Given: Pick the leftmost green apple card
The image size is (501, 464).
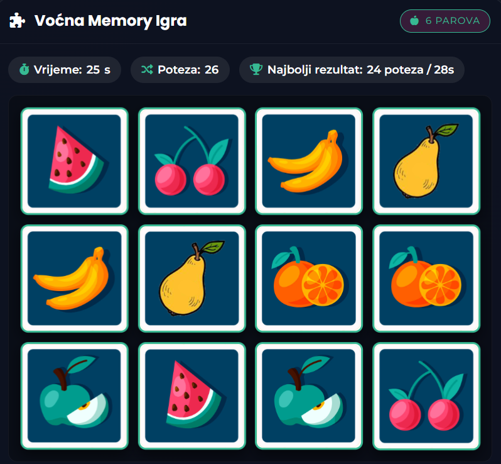Looking at the screenshot, I should coord(75,396).
